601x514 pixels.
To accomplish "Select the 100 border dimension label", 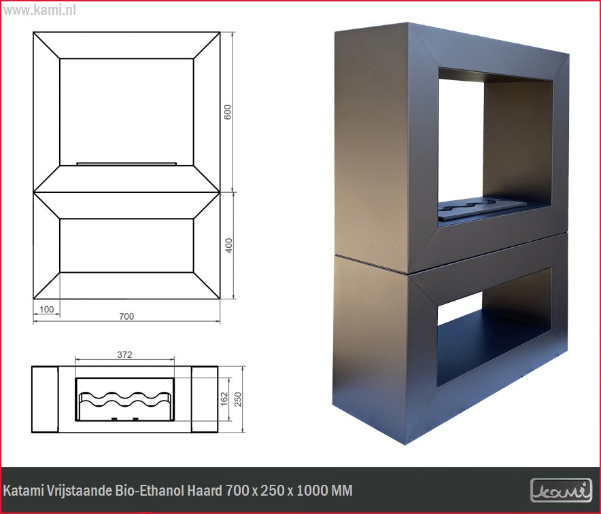I will [x=46, y=310].
